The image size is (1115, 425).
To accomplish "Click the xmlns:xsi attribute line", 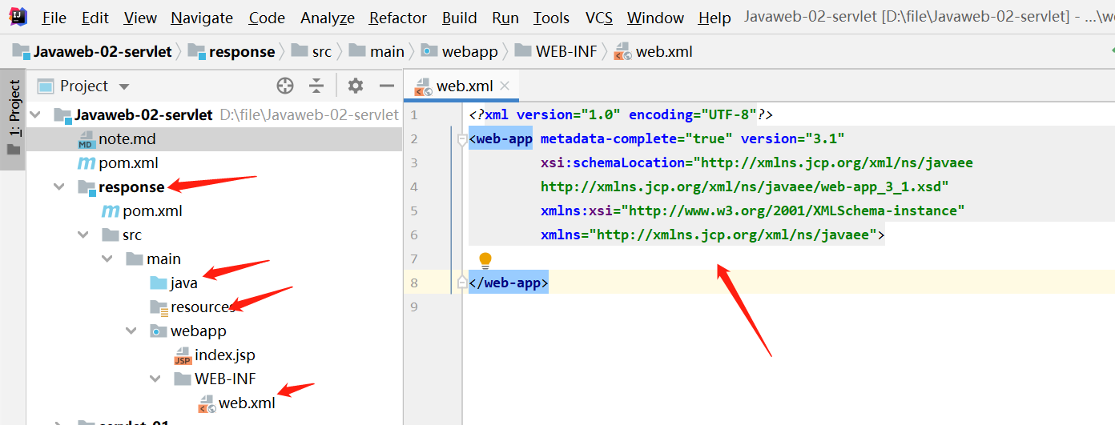I will 753,210.
